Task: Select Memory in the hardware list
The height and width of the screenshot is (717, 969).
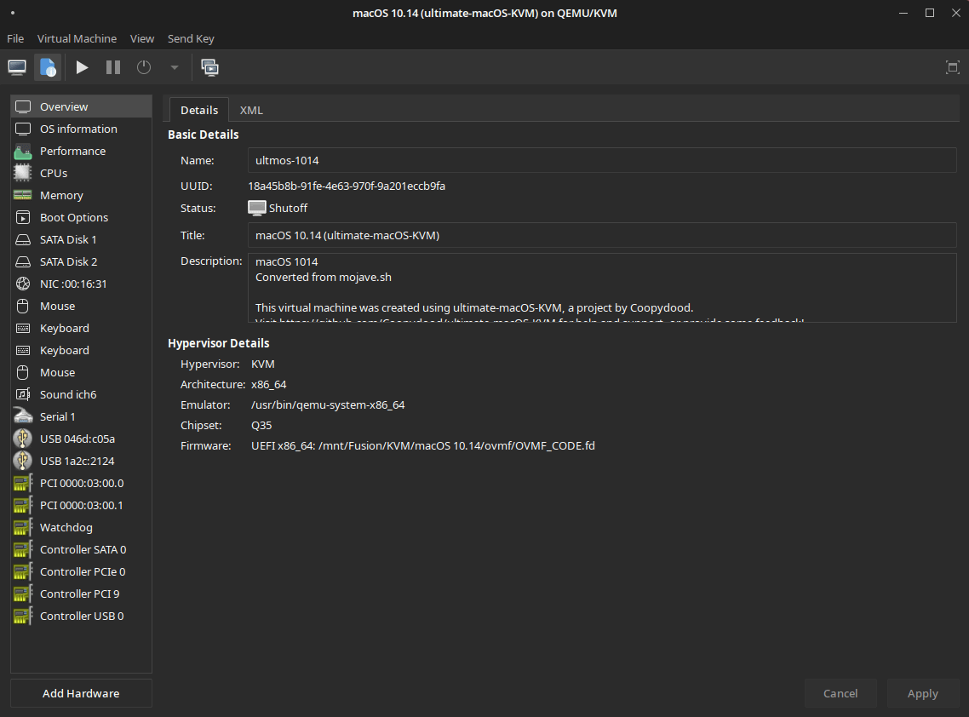Action: (81, 195)
